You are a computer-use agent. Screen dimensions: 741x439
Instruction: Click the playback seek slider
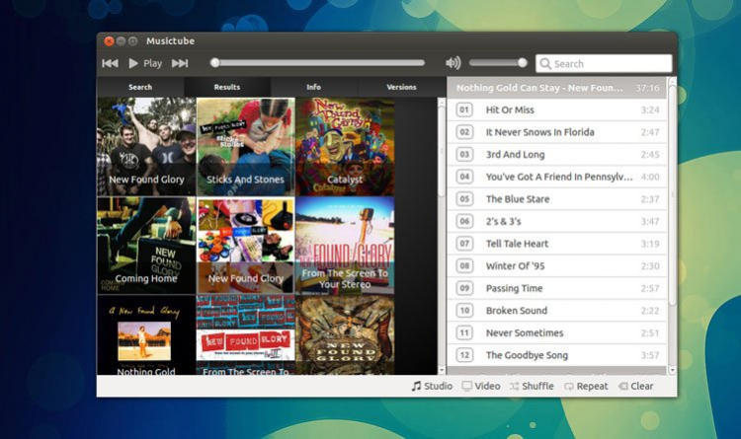pos(319,63)
